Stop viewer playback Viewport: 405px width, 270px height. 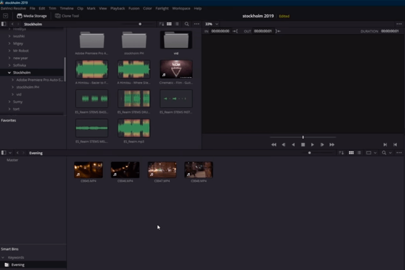coord(303,145)
